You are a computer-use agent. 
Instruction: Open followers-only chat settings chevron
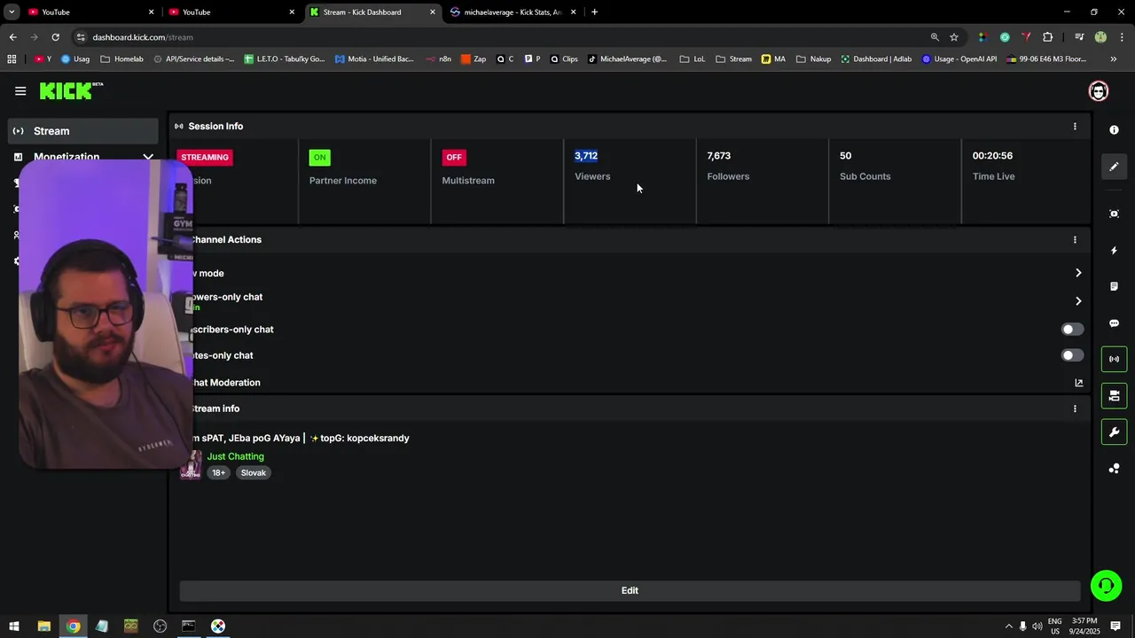[x=1078, y=301]
